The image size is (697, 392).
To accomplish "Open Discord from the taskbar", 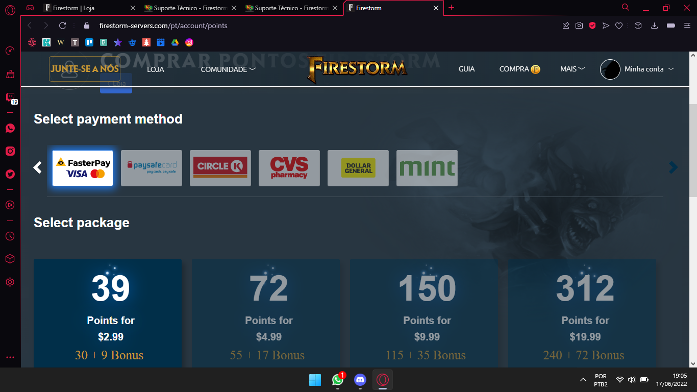I will pos(360,380).
